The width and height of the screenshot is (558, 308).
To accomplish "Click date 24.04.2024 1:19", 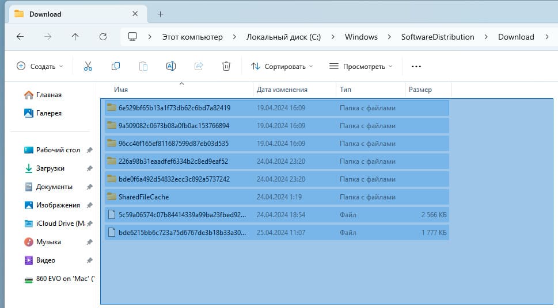I will pyautogui.click(x=279, y=197).
